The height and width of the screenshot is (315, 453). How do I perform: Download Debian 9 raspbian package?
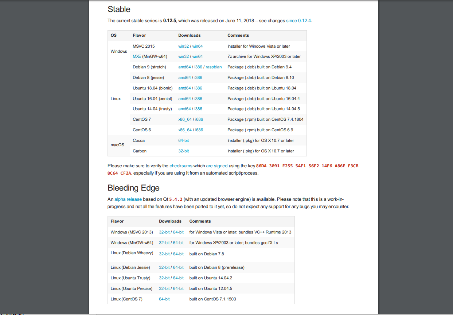[214, 67]
